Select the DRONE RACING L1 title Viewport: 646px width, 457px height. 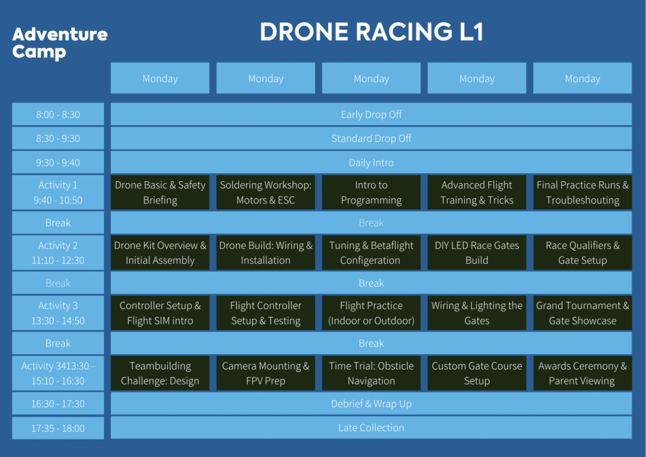pos(371,33)
